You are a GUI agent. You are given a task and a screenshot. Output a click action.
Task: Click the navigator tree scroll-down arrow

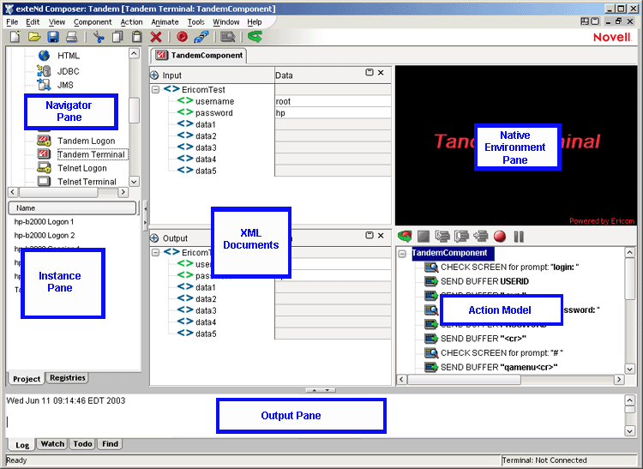coord(134,181)
